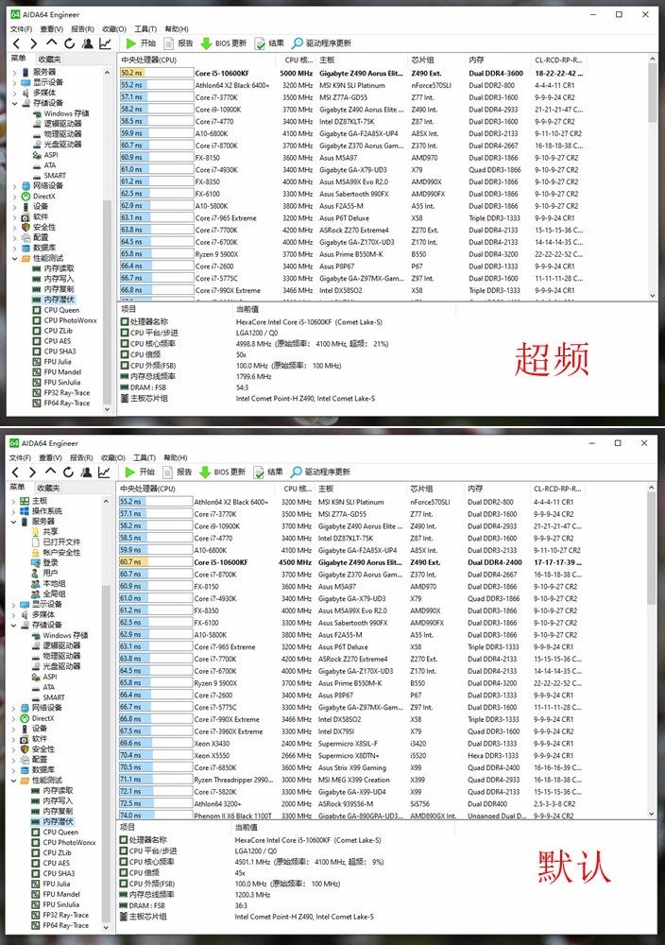Click Up-level arrow in top AIDA64 window toolbar

click(52, 43)
